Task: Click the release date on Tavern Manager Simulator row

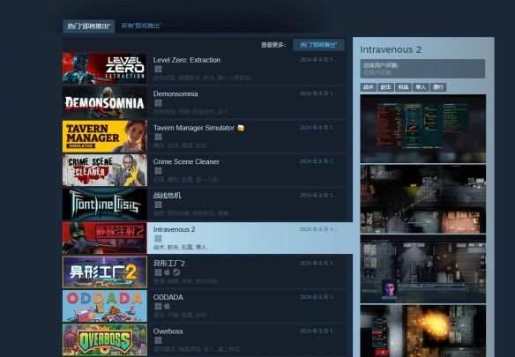Action: tap(318, 128)
